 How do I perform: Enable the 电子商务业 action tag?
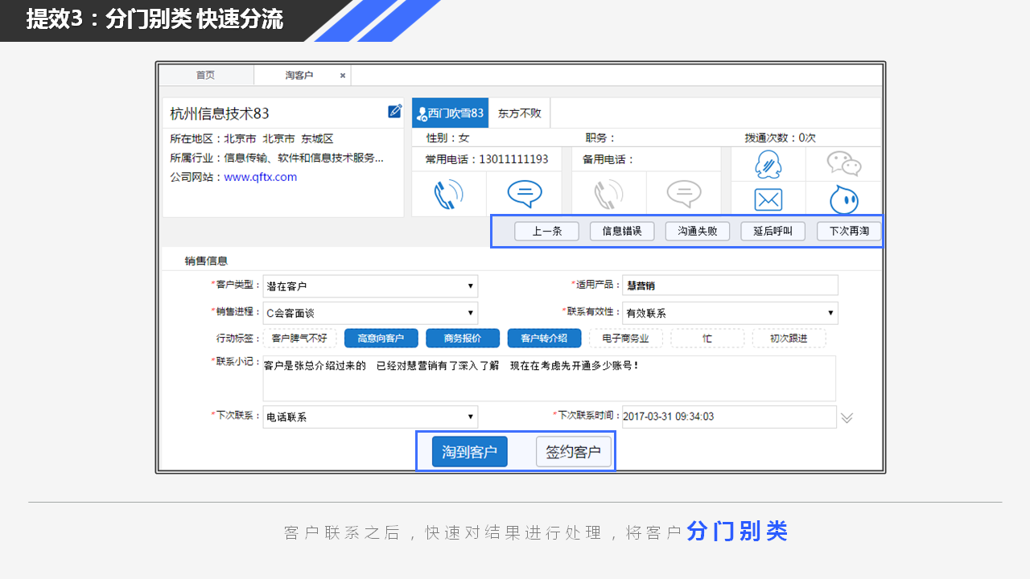click(x=625, y=339)
